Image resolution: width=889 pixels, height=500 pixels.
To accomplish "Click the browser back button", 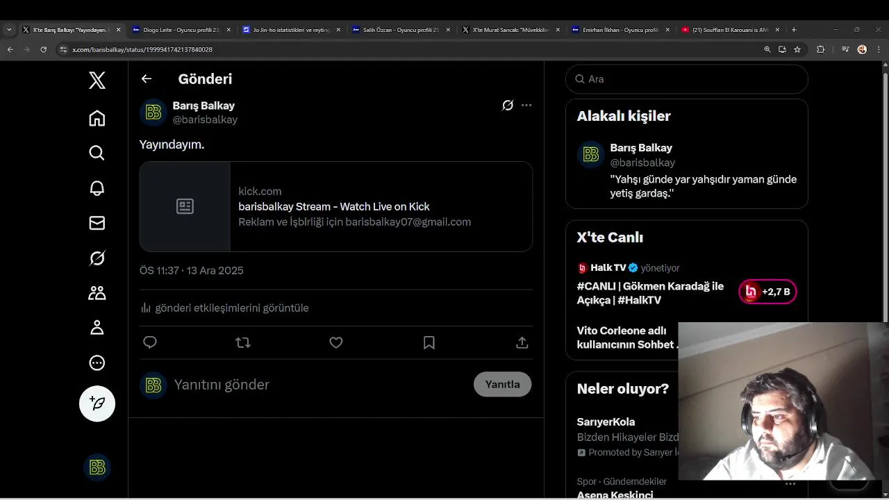I will click(10, 49).
